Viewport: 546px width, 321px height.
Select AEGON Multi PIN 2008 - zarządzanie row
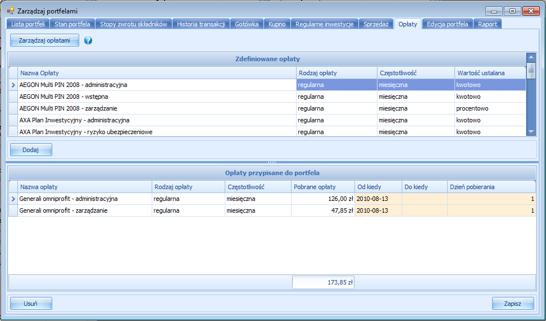point(267,108)
